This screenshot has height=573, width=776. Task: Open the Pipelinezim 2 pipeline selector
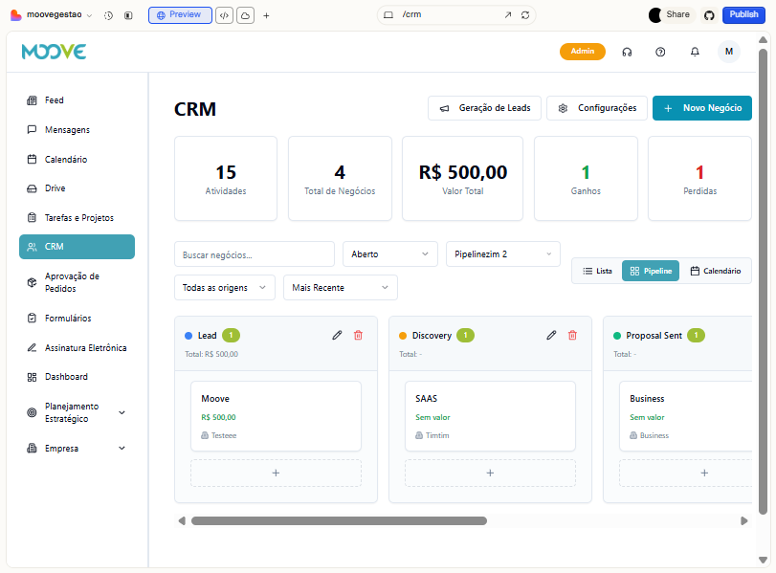tap(502, 253)
